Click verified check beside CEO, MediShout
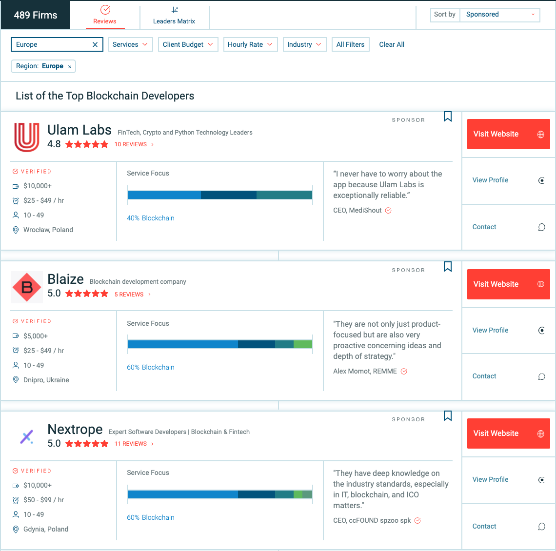Screen dimensions: 556x551 (x=388, y=211)
